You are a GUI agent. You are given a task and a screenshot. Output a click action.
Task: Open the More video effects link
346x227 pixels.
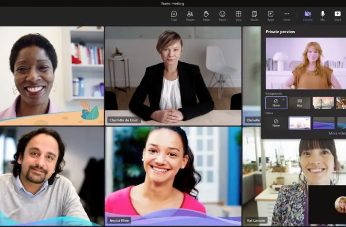tap(337, 133)
